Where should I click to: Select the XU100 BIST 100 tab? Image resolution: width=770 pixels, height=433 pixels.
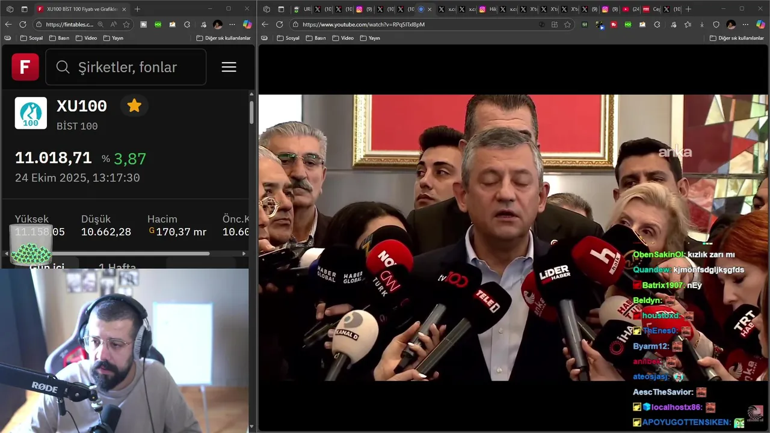coord(81,9)
